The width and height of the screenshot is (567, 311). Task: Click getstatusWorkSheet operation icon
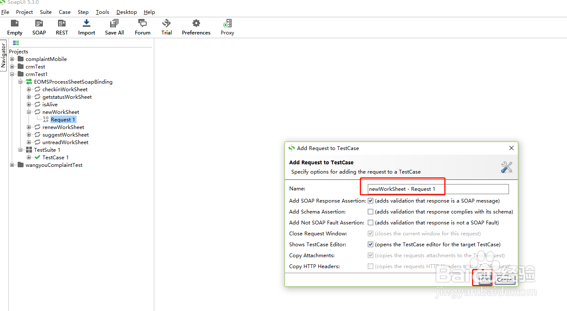(x=37, y=97)
